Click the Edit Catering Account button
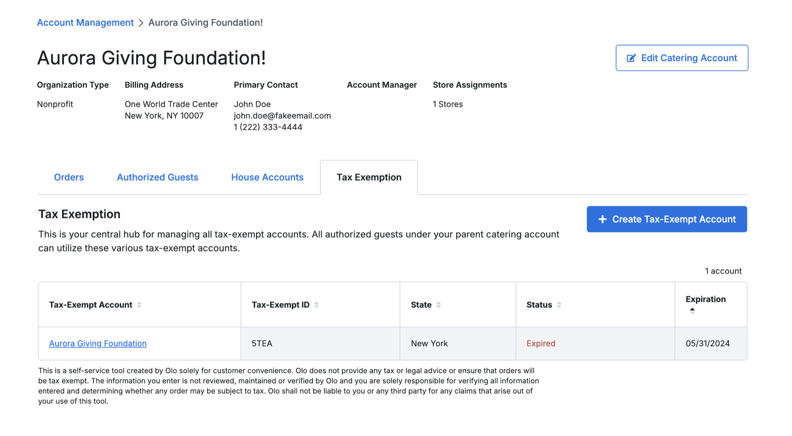 click(x=682, y=58)
